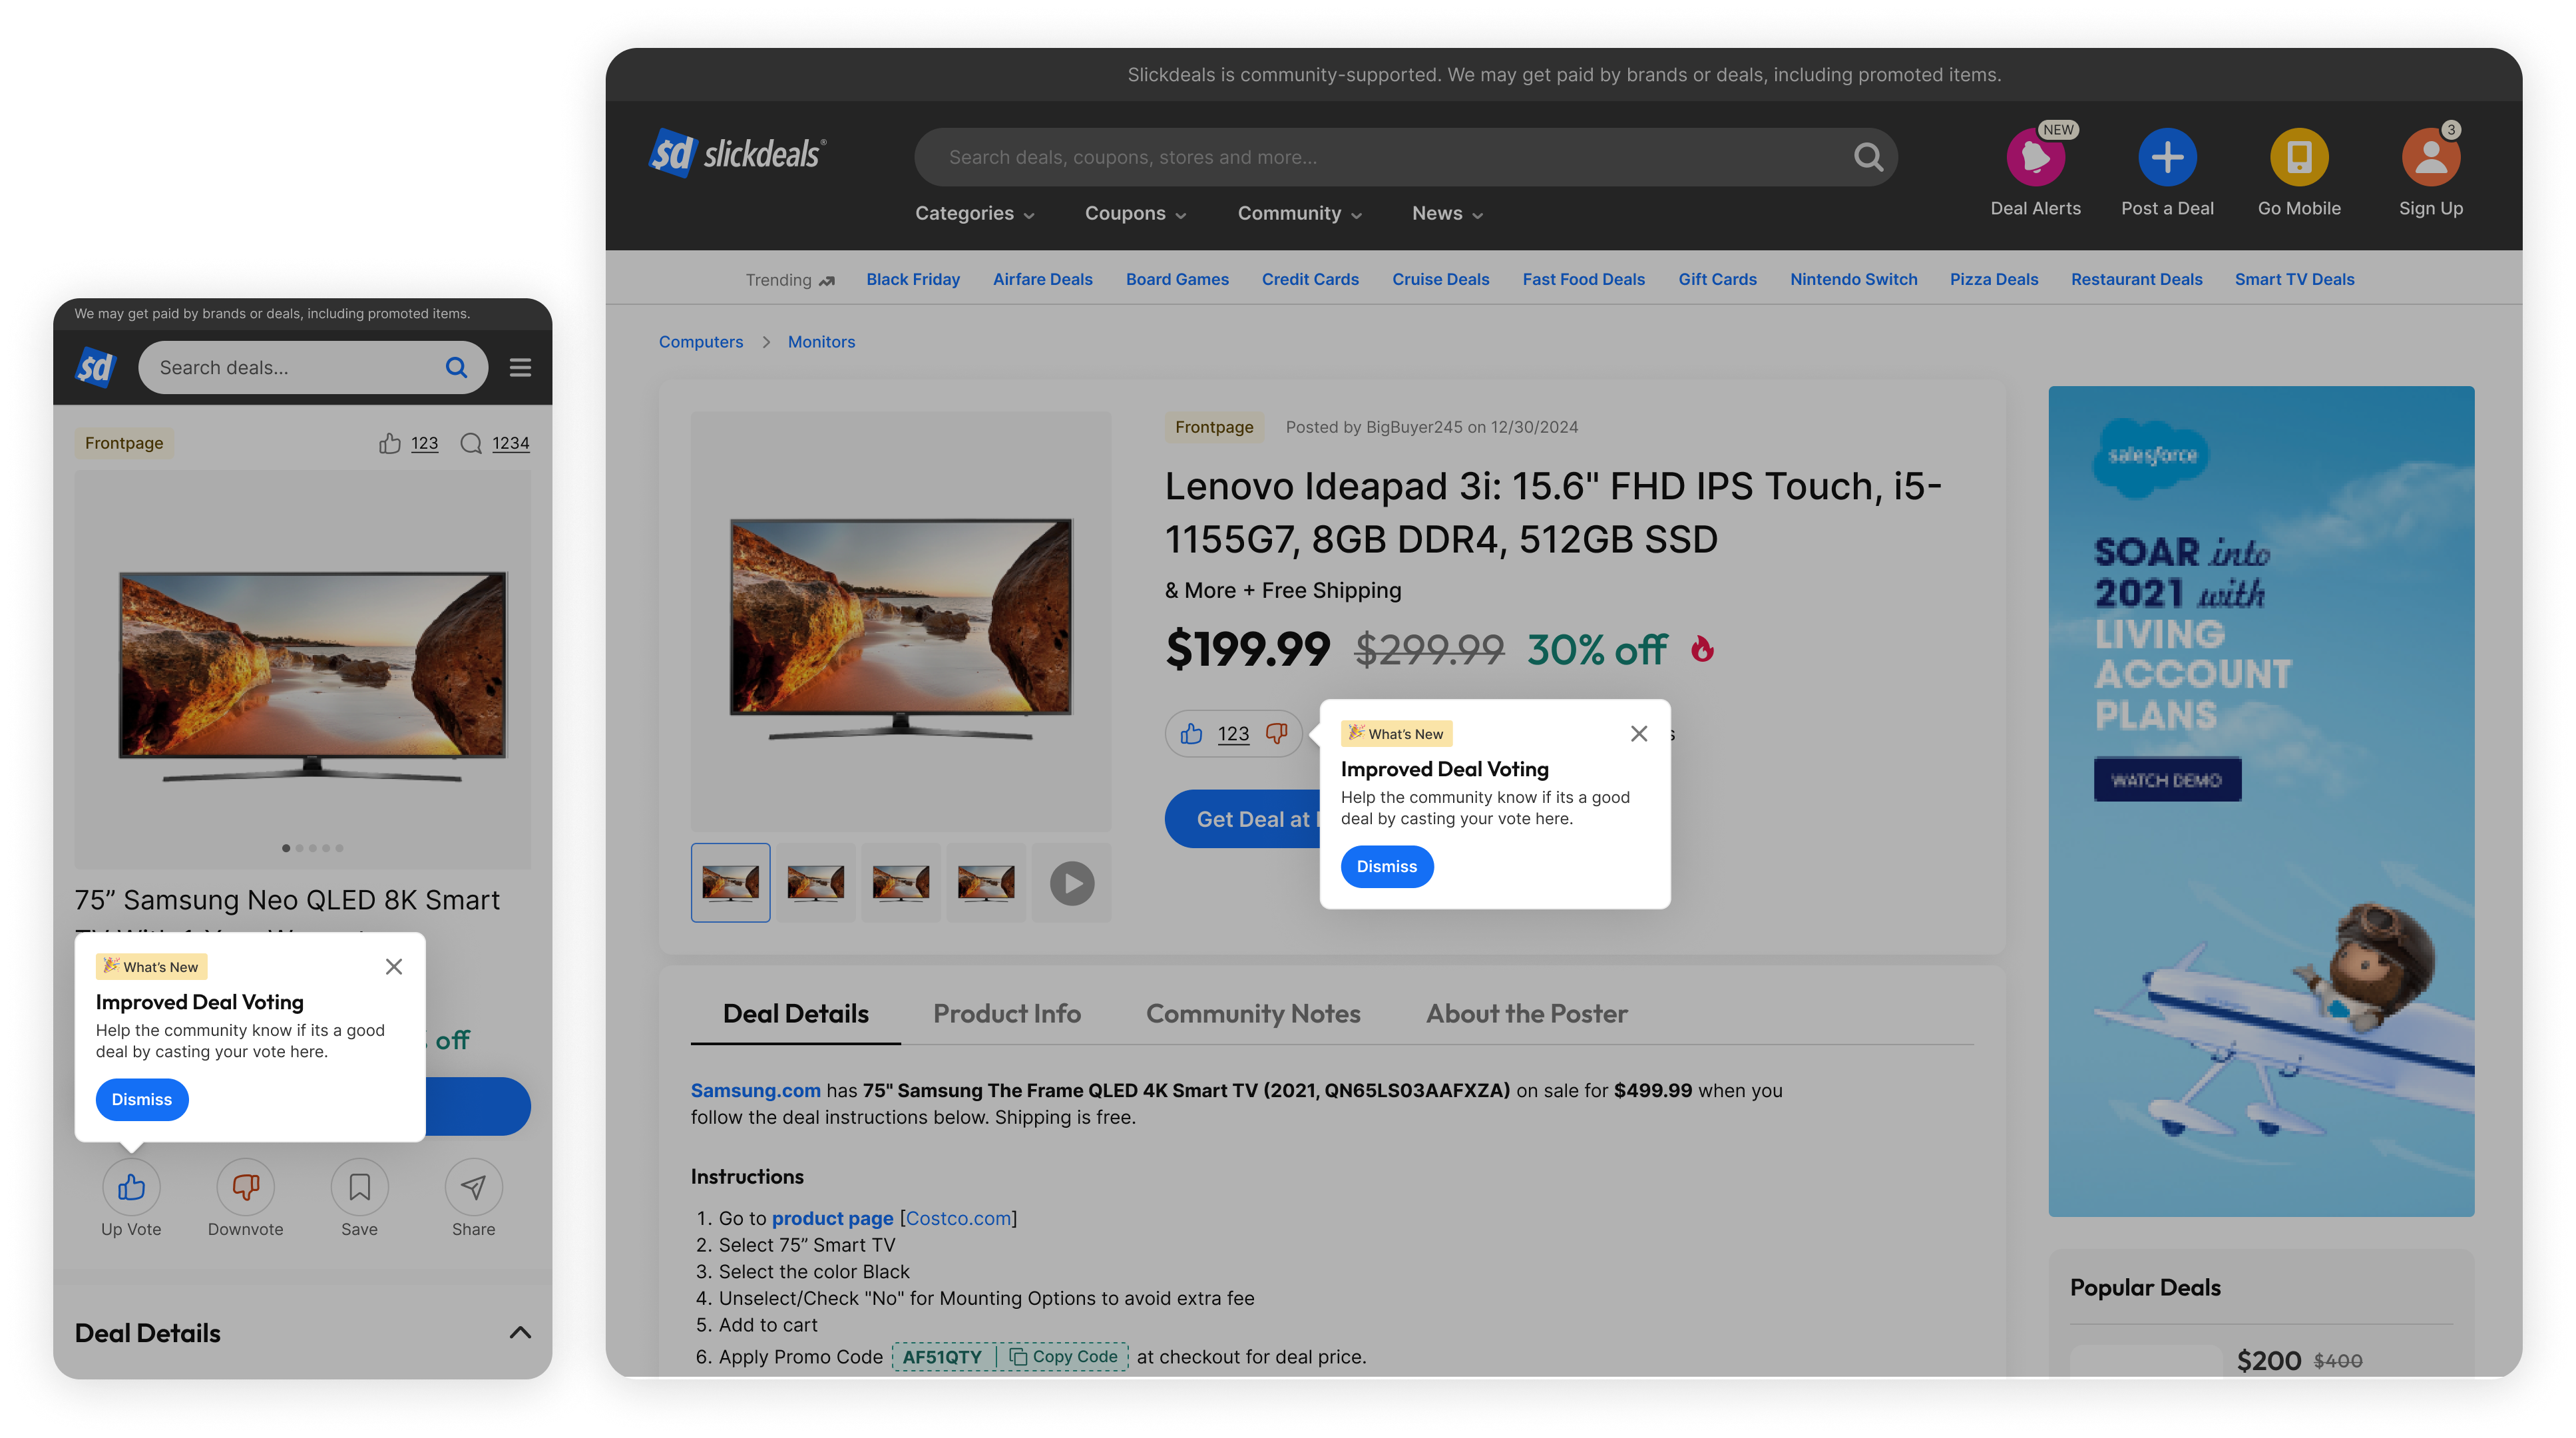
Task: Tap the mobile Downvote button
Action: (245, 1187)
